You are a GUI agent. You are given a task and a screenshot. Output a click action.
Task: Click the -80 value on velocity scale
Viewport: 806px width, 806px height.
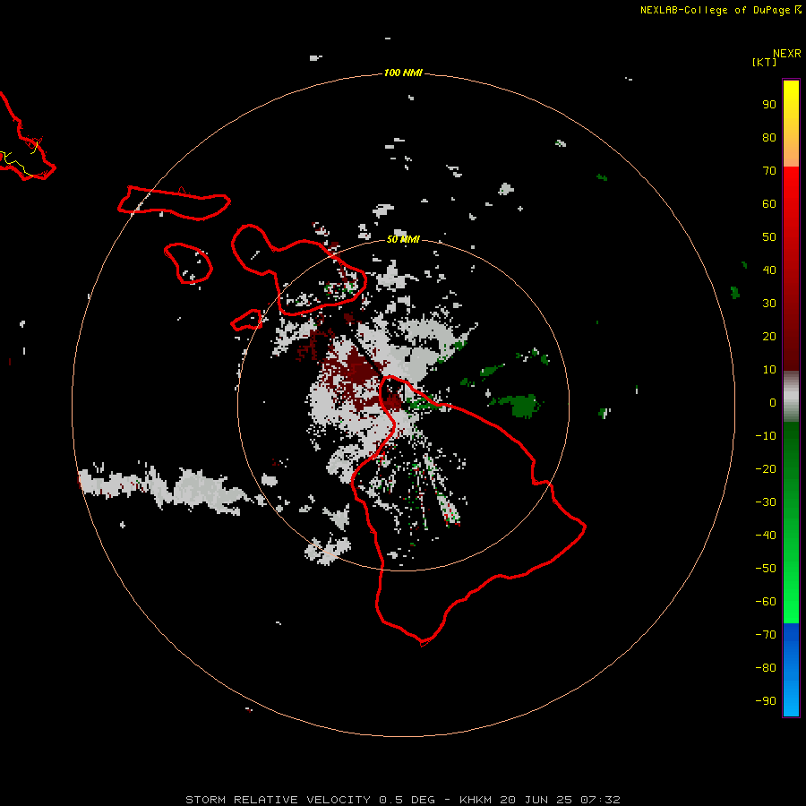[x=766, y=668]
